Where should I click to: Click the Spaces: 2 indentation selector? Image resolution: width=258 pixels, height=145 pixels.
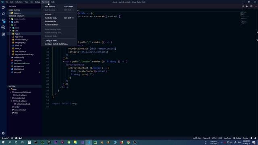(x=206, y=138)
